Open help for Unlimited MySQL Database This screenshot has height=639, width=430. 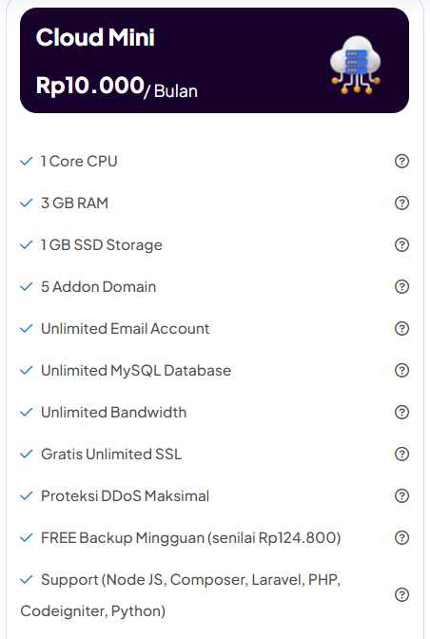[401, 371]
